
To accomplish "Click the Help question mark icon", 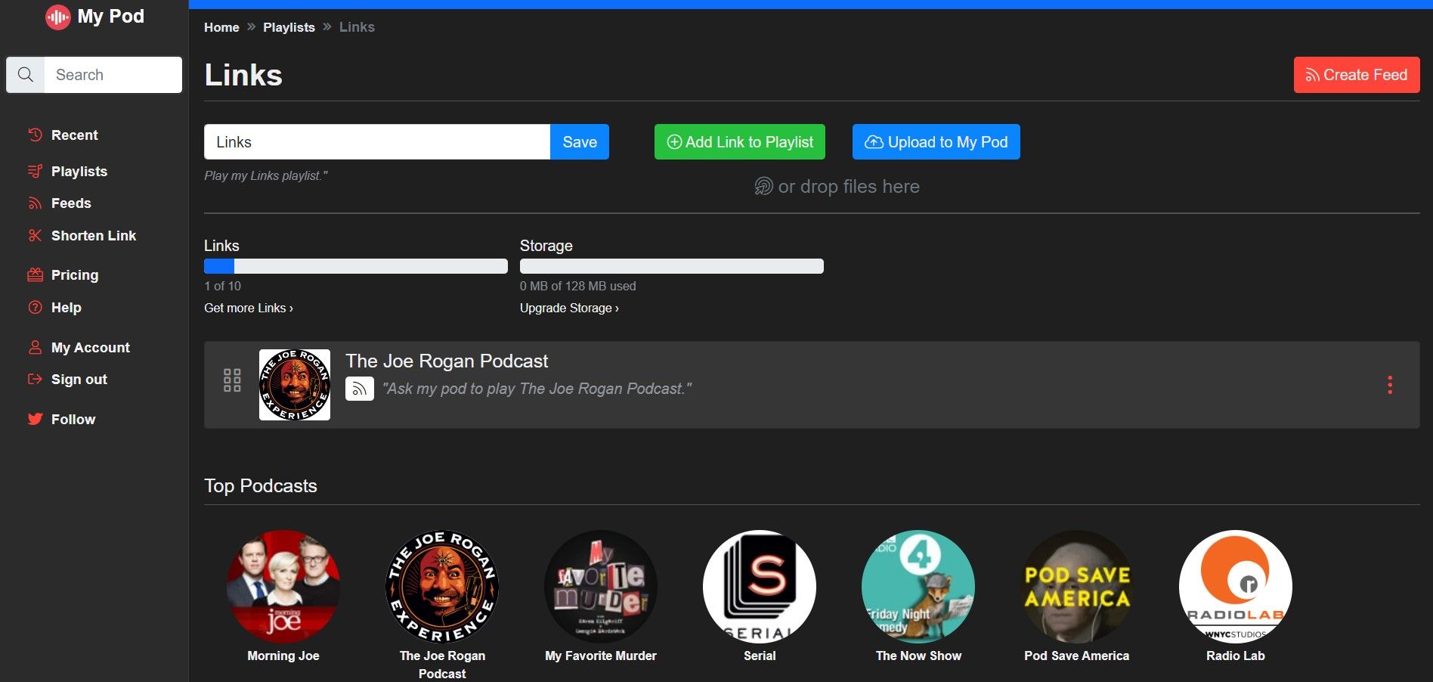I will [35, 308].
